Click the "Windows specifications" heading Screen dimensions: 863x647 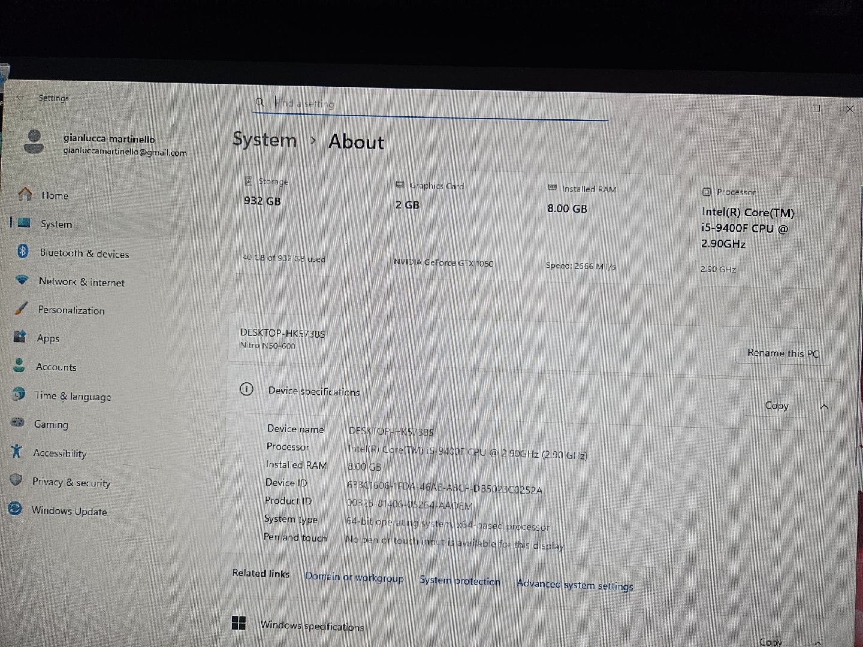click(312, 626)
